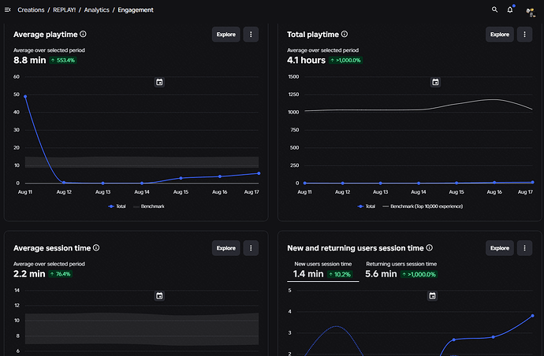
Task: Toggle Benchmark series in Average playtime legend
Action: click(x=149, y=206)
